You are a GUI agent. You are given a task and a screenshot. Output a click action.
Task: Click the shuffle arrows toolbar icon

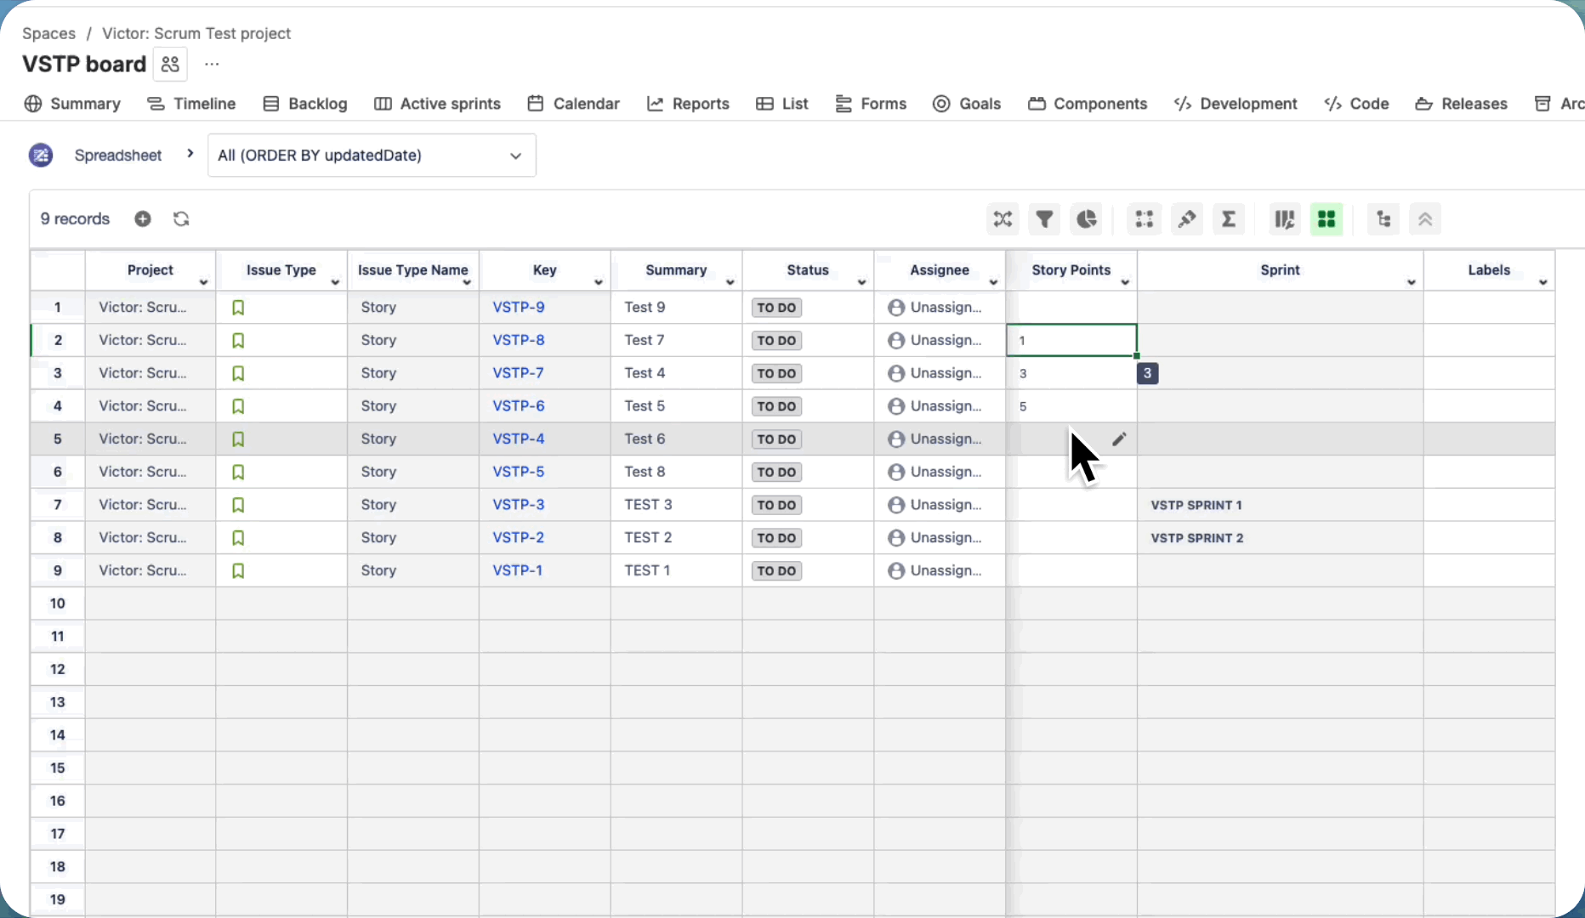[x=1003, y=219]
